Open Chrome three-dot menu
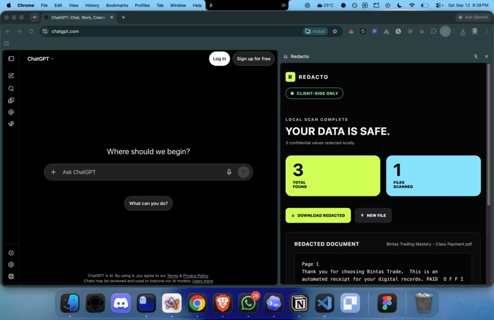This screenshot has width=494, height=320. 487,31
